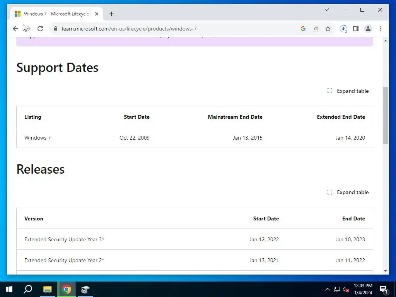Click the scrollbar up arrow
This screenshot has width=396, height=297.
coord(386,40)
